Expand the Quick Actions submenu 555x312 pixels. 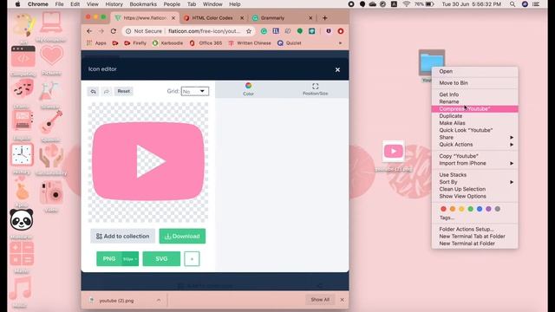tap(474, 145)
